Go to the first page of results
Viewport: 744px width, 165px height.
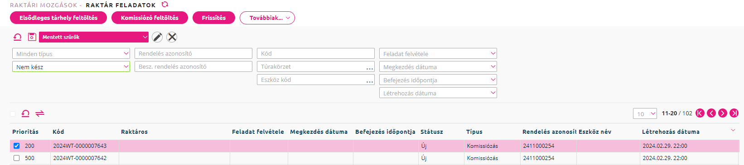(x=700, y=113)
